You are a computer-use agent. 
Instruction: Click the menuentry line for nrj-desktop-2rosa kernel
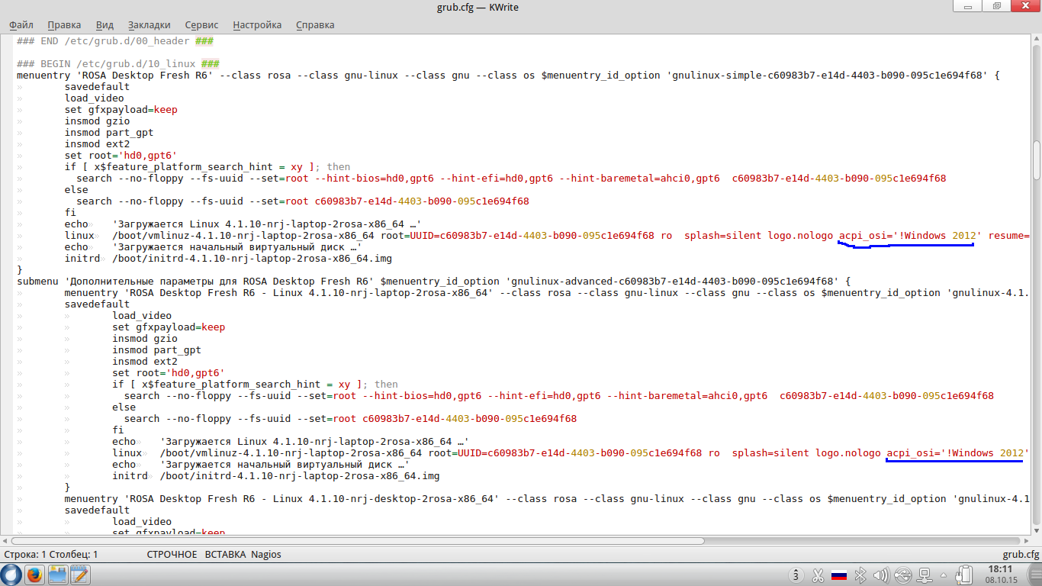click(547, 499)
